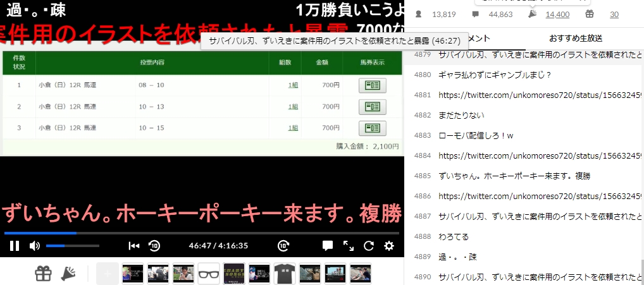Viewport: 644px width, 285px height.
Task: Click the party popper ad icon
Action: pos(68,274)
